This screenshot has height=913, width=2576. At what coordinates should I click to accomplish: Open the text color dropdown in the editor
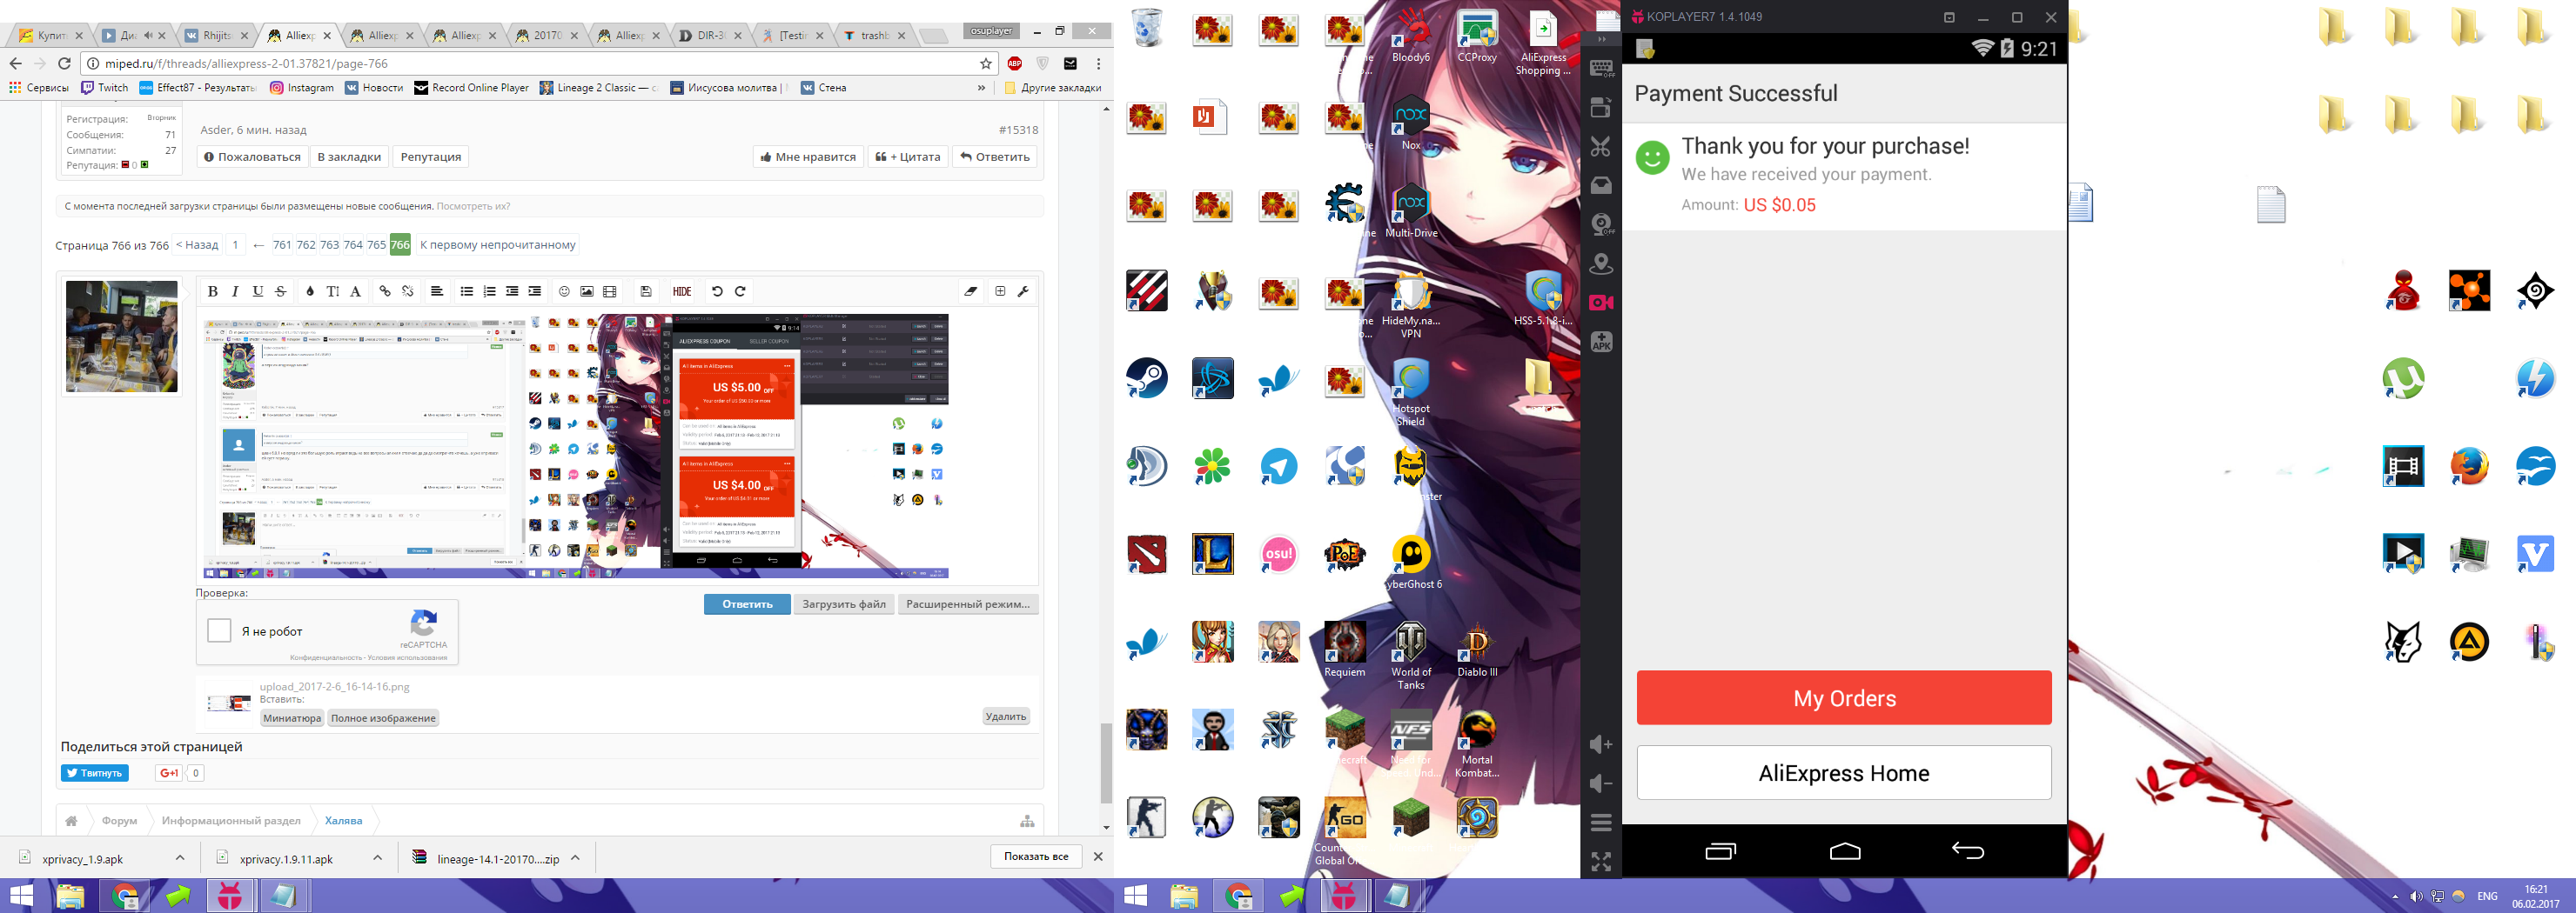(x=310, y=291)
